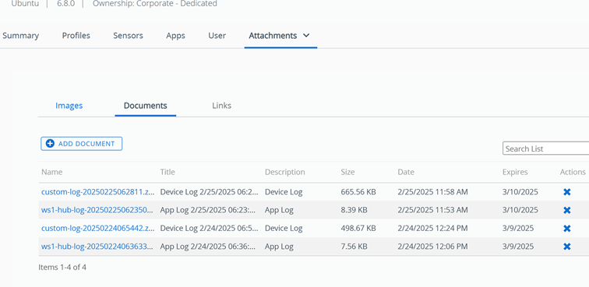Select the date 2/24/2025 12:24 PM
The width and height of the screenshot is (589, 287).
(x=432, y=228)
